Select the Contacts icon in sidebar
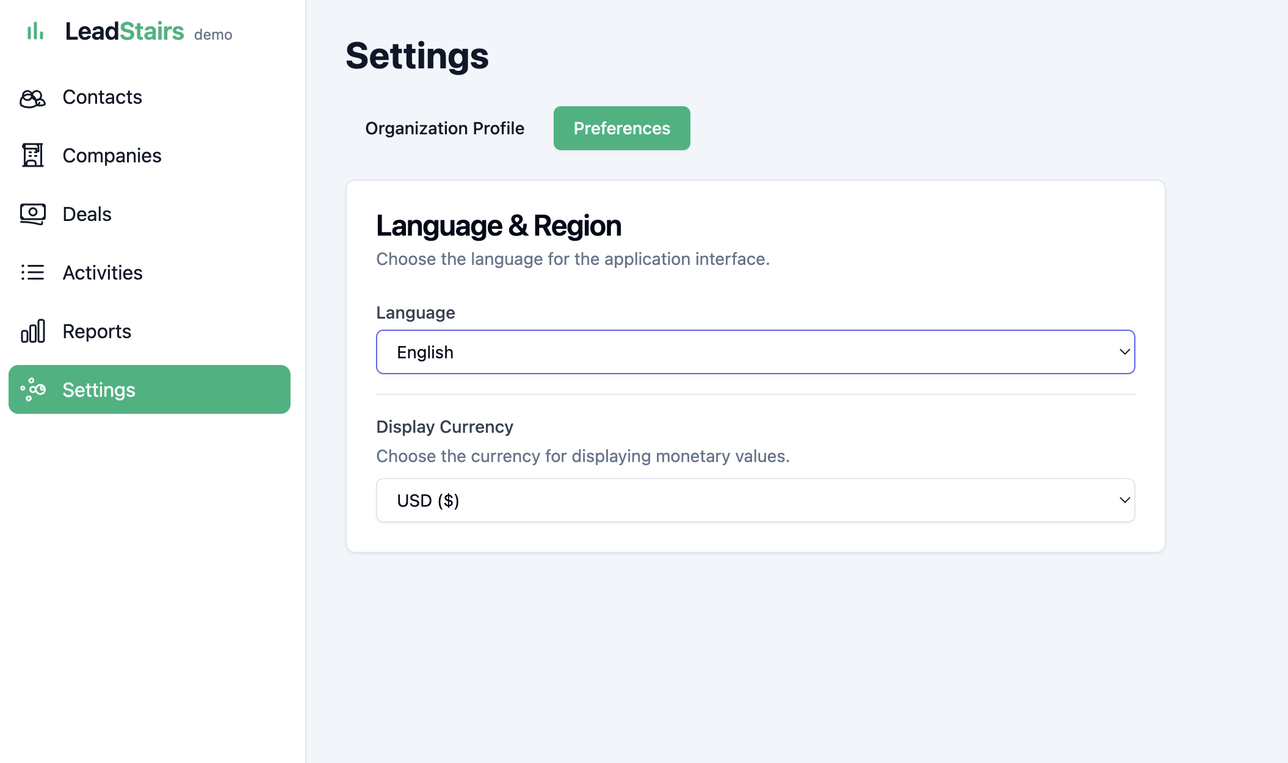 click(32, 97)
